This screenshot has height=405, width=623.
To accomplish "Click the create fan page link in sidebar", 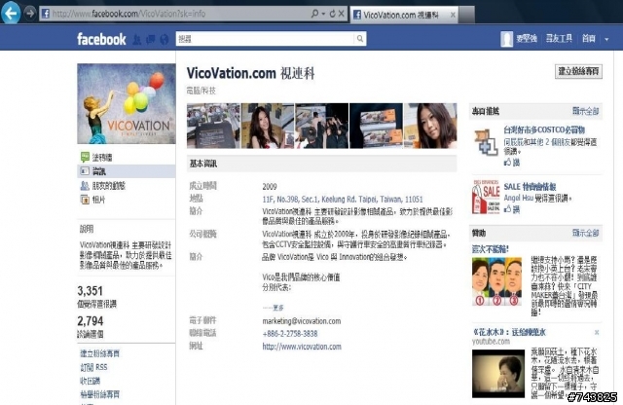I will (x=99, y=353).
